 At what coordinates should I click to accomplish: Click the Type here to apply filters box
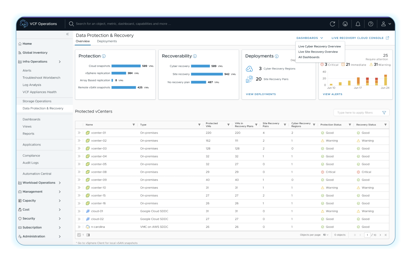point(361,113)
